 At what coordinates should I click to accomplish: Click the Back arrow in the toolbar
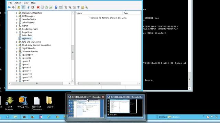pyautogui.click(x=9, y=7)
